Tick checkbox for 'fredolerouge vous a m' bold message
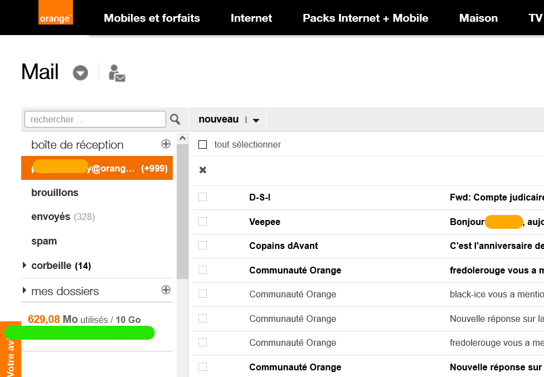This screenshot has width=544, height=377. tap(203, 270)
